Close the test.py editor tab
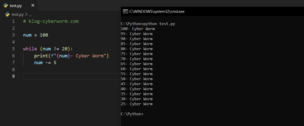The width and height of the screenshot is (304, 126). 33,6
